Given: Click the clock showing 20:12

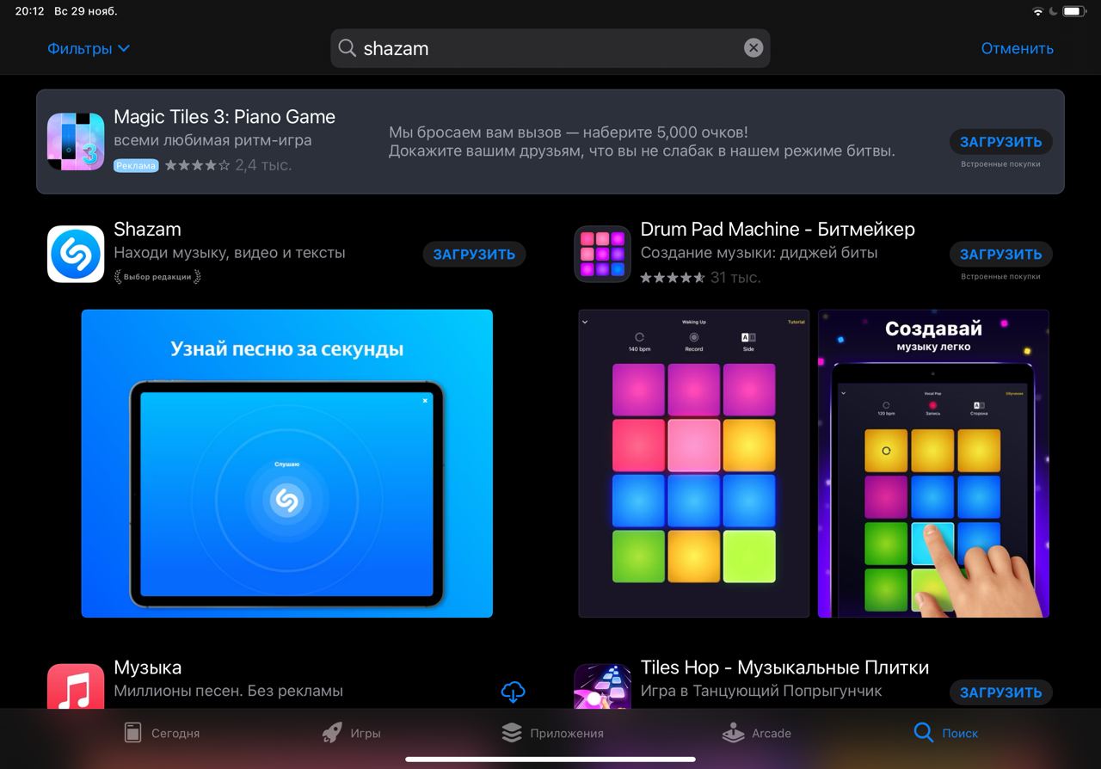Looking at the screenshot, I should coord(29,11).
